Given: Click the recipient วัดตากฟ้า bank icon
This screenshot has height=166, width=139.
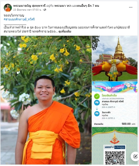Looking at the screenshot, I should pos(97,114).
